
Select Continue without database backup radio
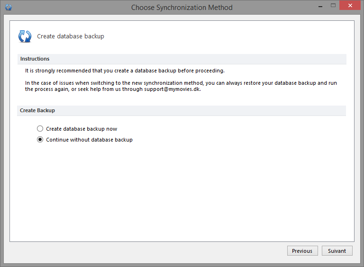click(40, 140)
